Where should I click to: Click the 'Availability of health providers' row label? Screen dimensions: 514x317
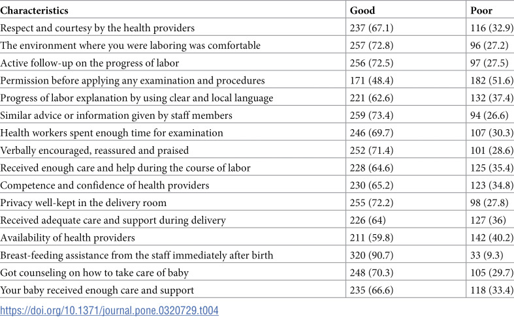pyautogui.click(x=67, y=237)
